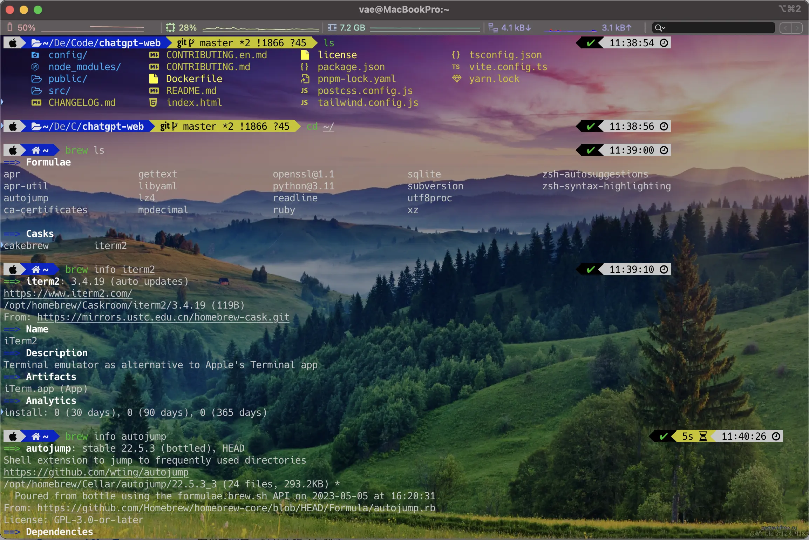The image size is (809, 540).
Task: Click the home icon in the brew ls prompt
Action: coord(36,150)
